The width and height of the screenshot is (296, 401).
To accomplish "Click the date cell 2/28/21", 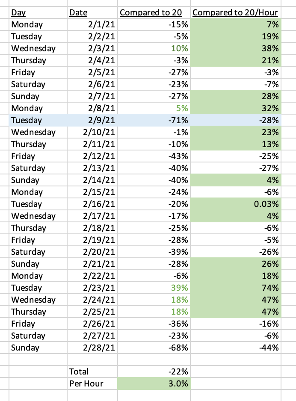I will point(92,348).
